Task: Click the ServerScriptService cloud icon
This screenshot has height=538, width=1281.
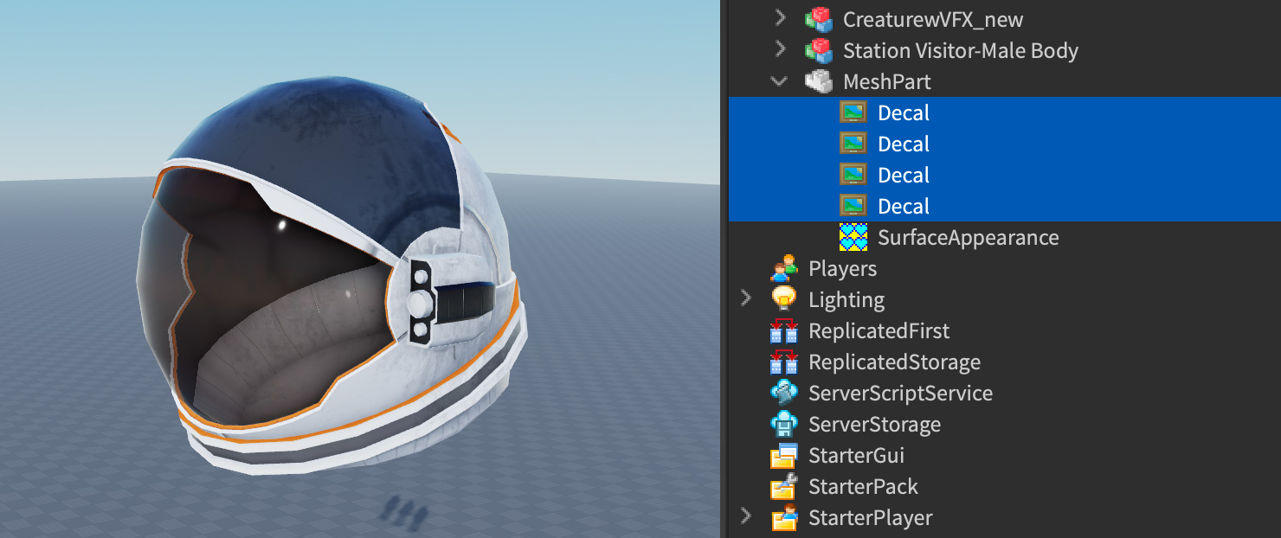Action: pyautogui.click(x=783, y=393)
